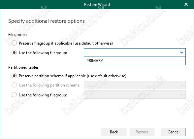This screenshot has width=194, height=139.
Task: Cancel the restore wizard
Action: 173,132
